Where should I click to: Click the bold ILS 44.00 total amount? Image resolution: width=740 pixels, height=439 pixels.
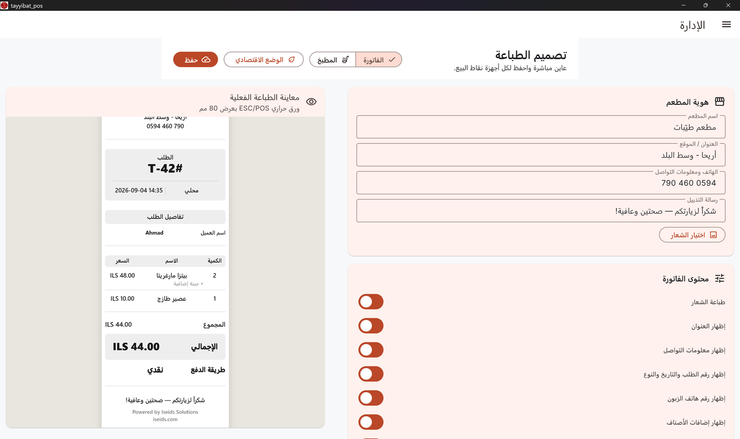[x=136, y=347]
